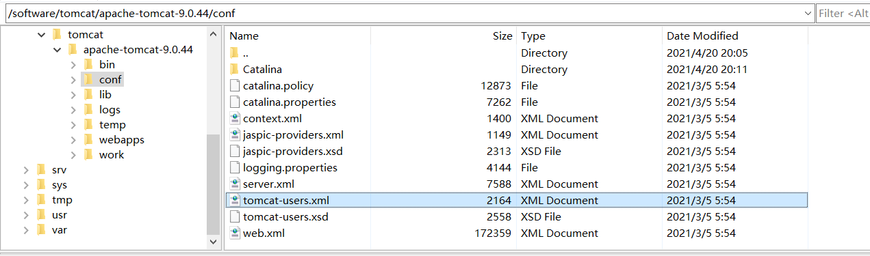Expand the conf folder node
870x256 pixels.
(73, 80)
